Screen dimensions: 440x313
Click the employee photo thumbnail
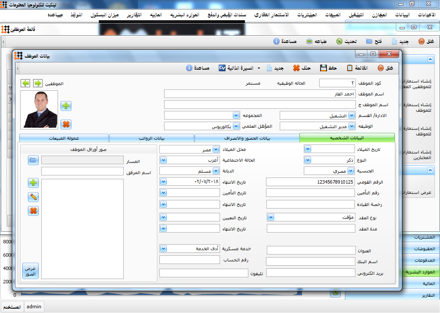pos(39,110)
